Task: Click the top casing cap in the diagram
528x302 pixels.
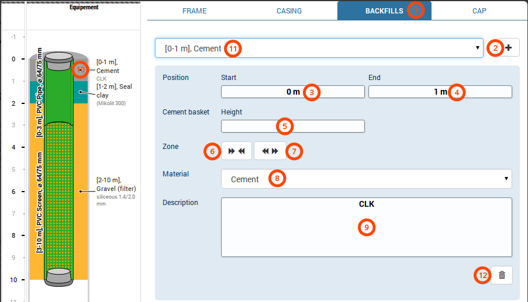Action: 57,58
